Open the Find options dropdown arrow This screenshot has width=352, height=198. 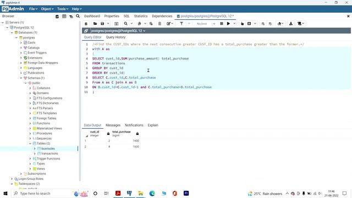tap(131, 24)
